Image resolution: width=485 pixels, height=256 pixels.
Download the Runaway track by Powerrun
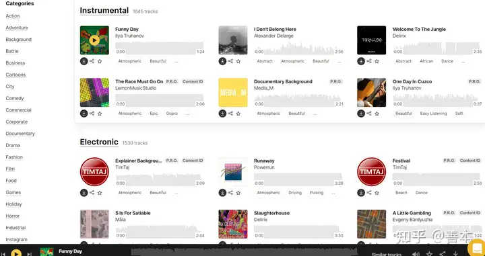point(222,193)
